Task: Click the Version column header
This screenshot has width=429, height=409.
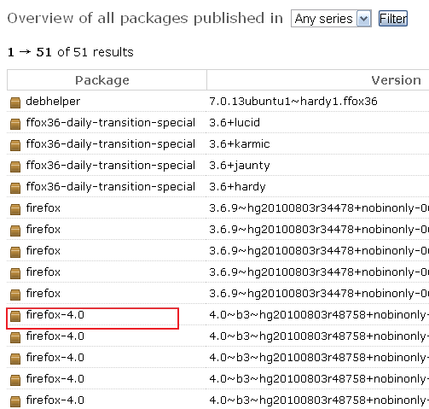Action: [x=396, y=80]
